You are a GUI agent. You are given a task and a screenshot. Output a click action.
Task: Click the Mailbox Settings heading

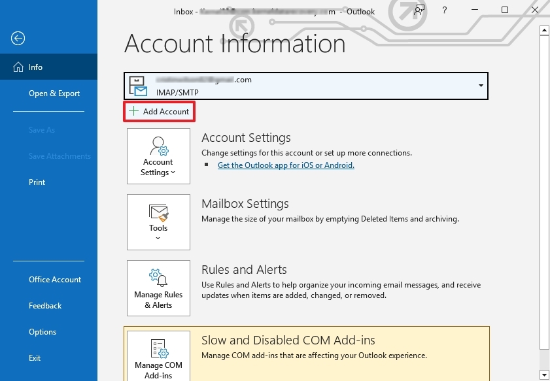click(245, 204)
